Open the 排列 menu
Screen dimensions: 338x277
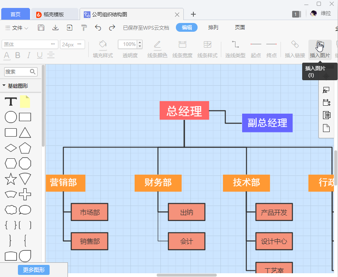213,28
